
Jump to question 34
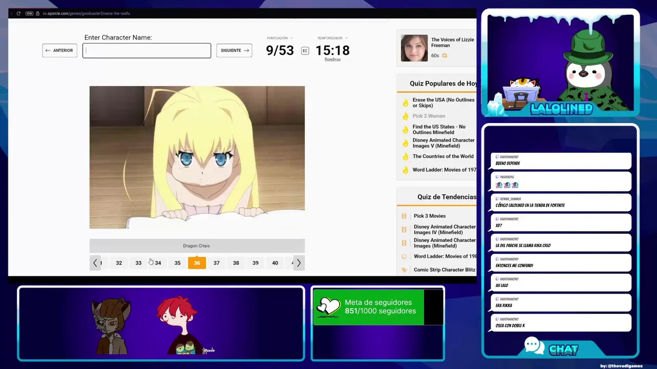point(158,263)
